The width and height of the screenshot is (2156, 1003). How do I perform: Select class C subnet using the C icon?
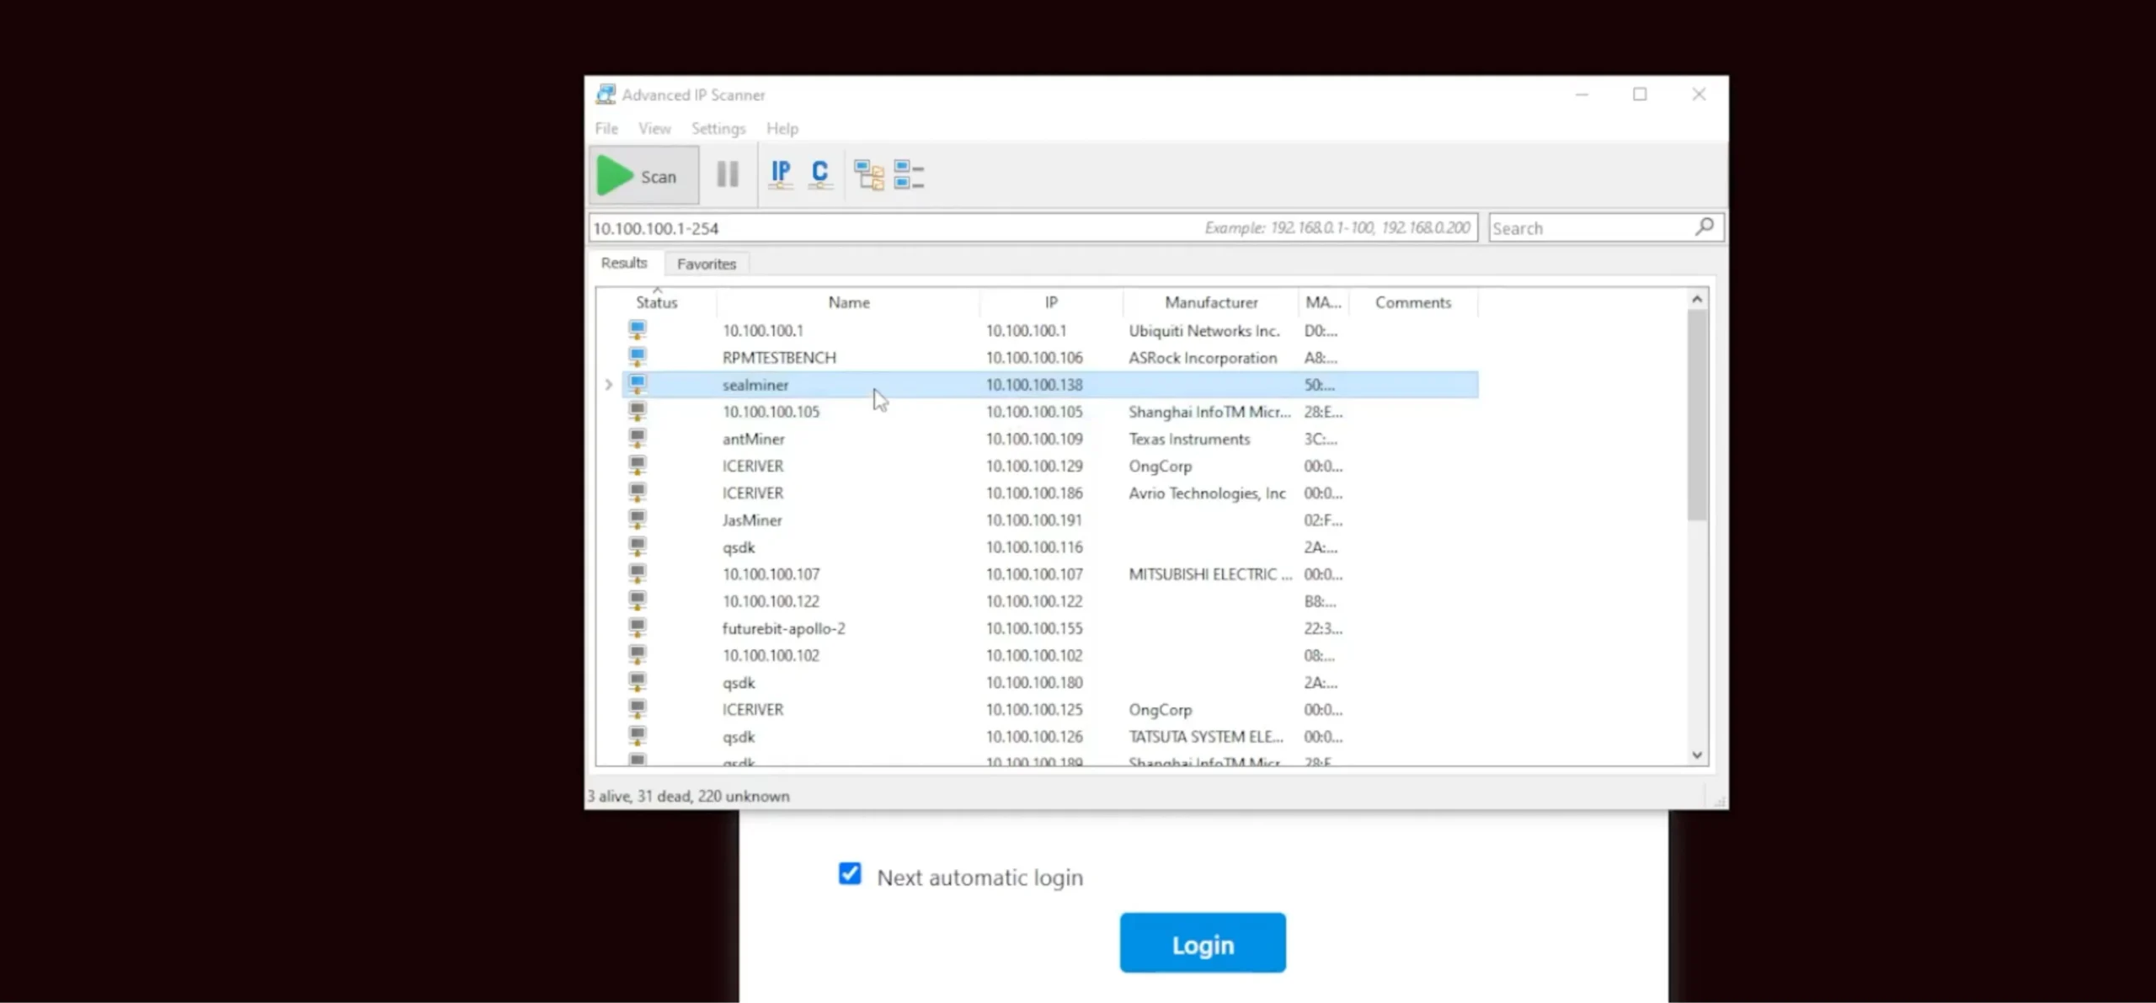[x=818, y=174]
